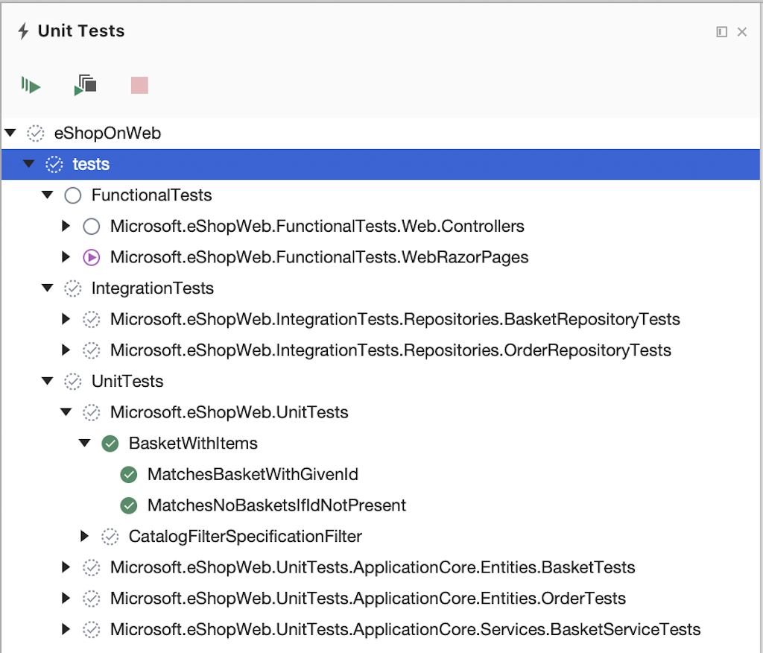Viewport: 763px width, 653px height.
Task: Click the status icon for Entities.OrderTests
Action: 92,599
